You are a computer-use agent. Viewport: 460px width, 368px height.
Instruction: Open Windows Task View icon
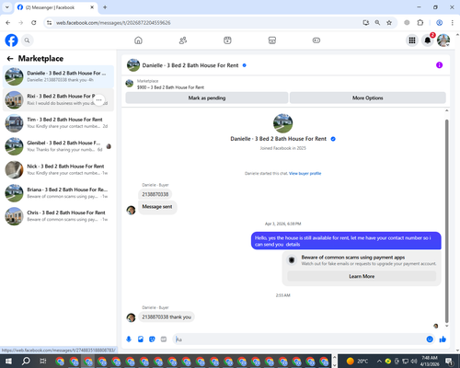click(x=43, y=361)
